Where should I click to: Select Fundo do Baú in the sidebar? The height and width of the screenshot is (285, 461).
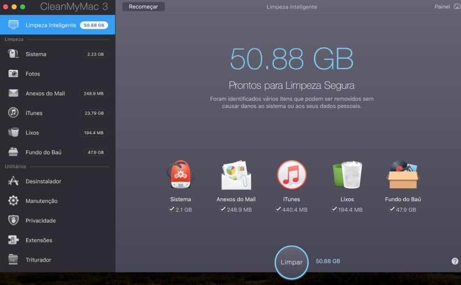tap(58, 152)
